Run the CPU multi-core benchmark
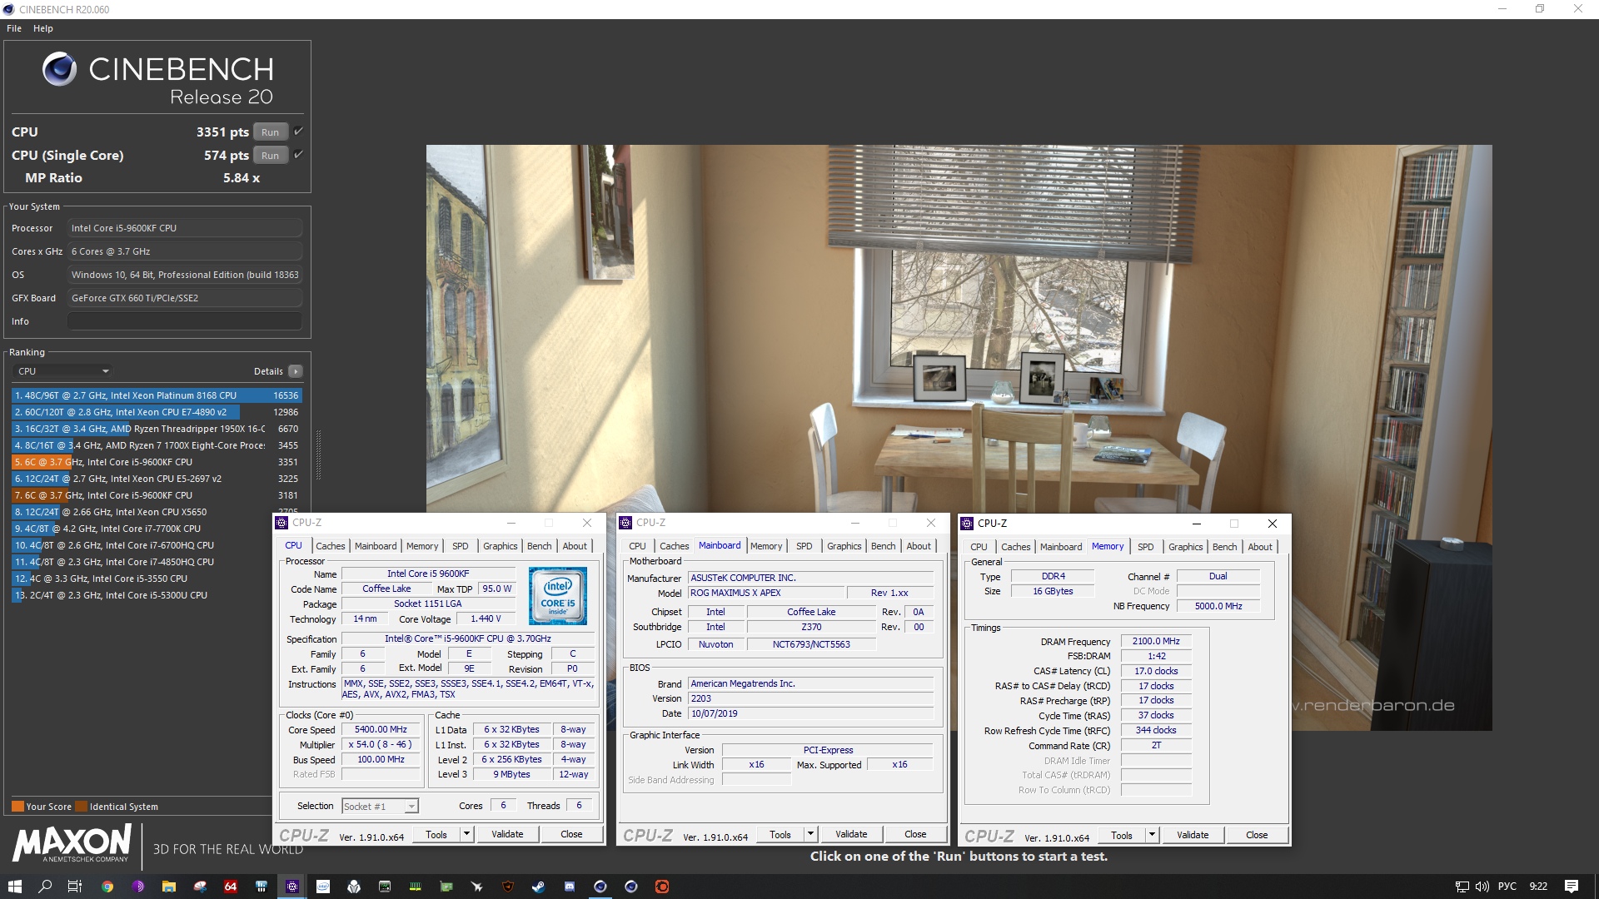 click(270, 132)
